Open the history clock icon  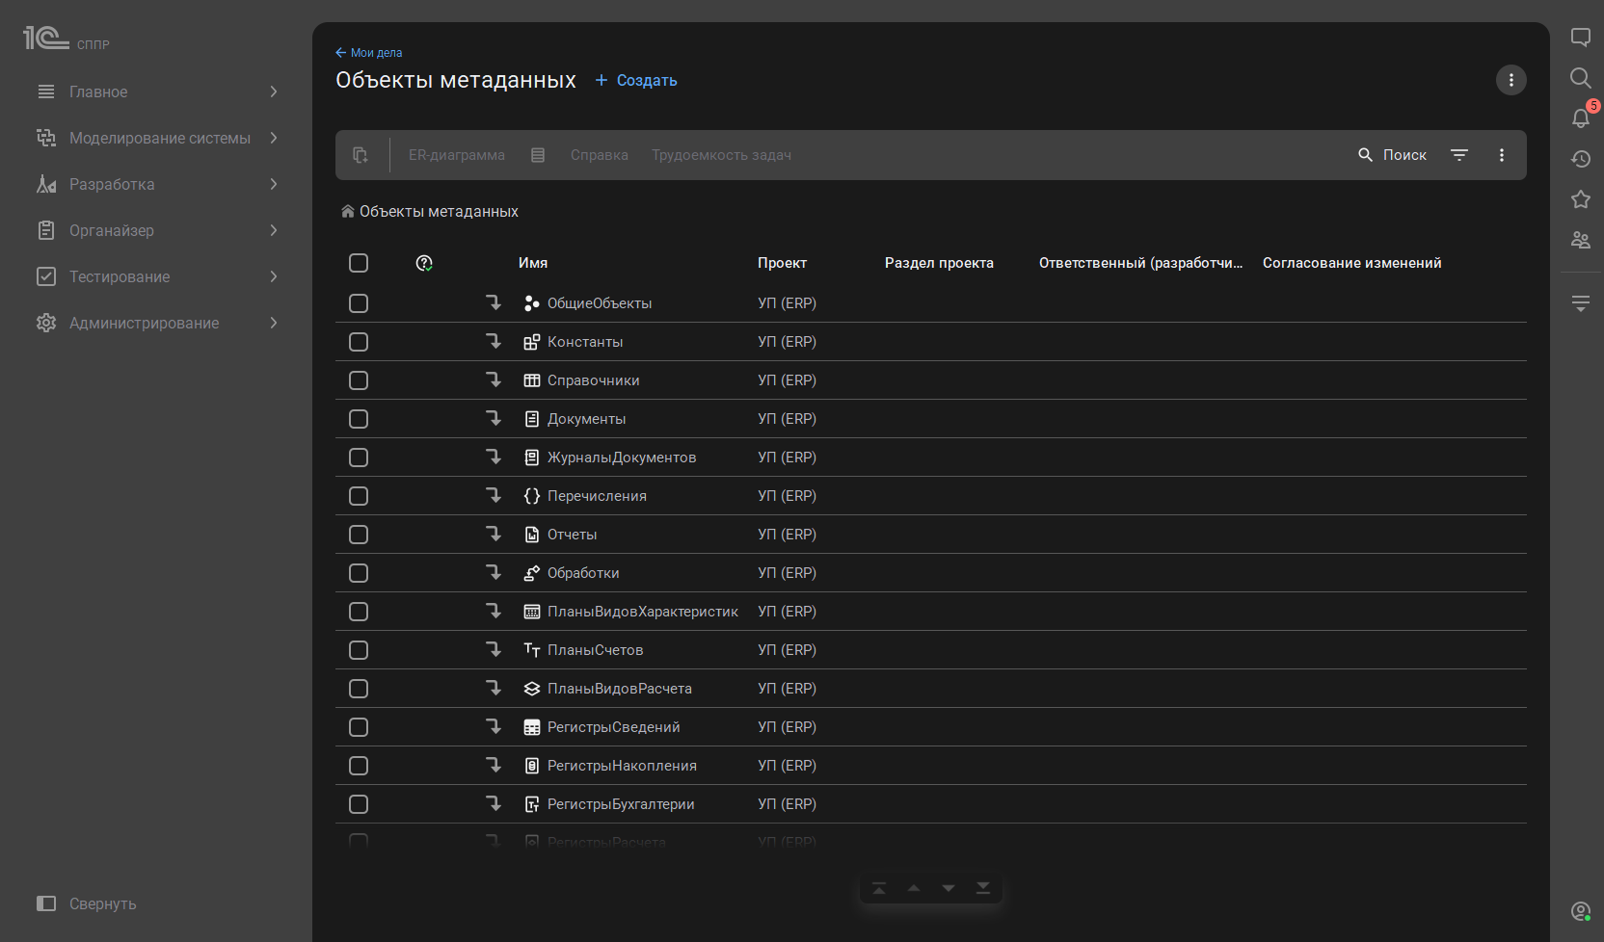1580,159
